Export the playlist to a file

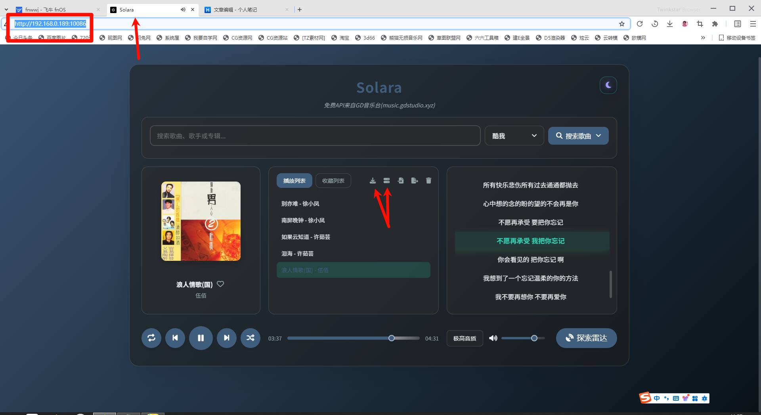click(x=415, y=181)
